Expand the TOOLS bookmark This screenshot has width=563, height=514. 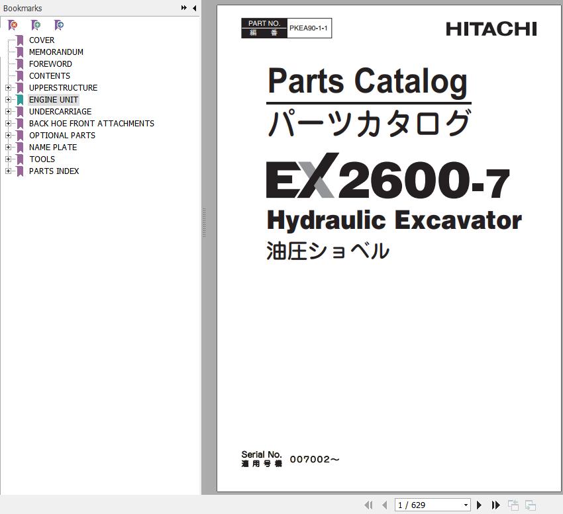pyautogui.click(x=8, y=159)
